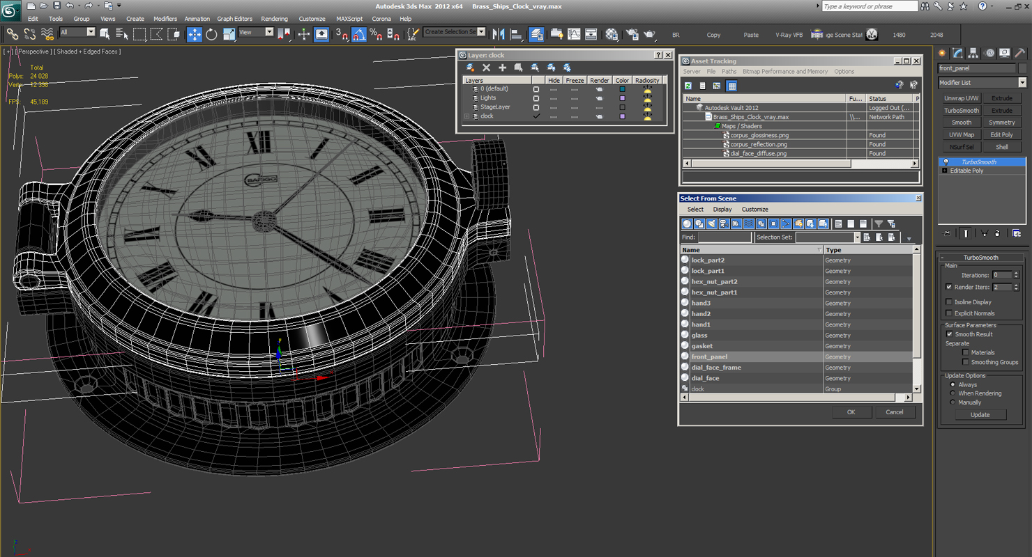The width and height of the screenshot is (1032, 557).
Task: Click the Unwrap UVW modifier button
Action: pyautogui.click(x=962, y=98)
